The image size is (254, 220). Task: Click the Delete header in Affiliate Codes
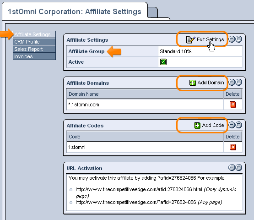[x=232, y=137]
